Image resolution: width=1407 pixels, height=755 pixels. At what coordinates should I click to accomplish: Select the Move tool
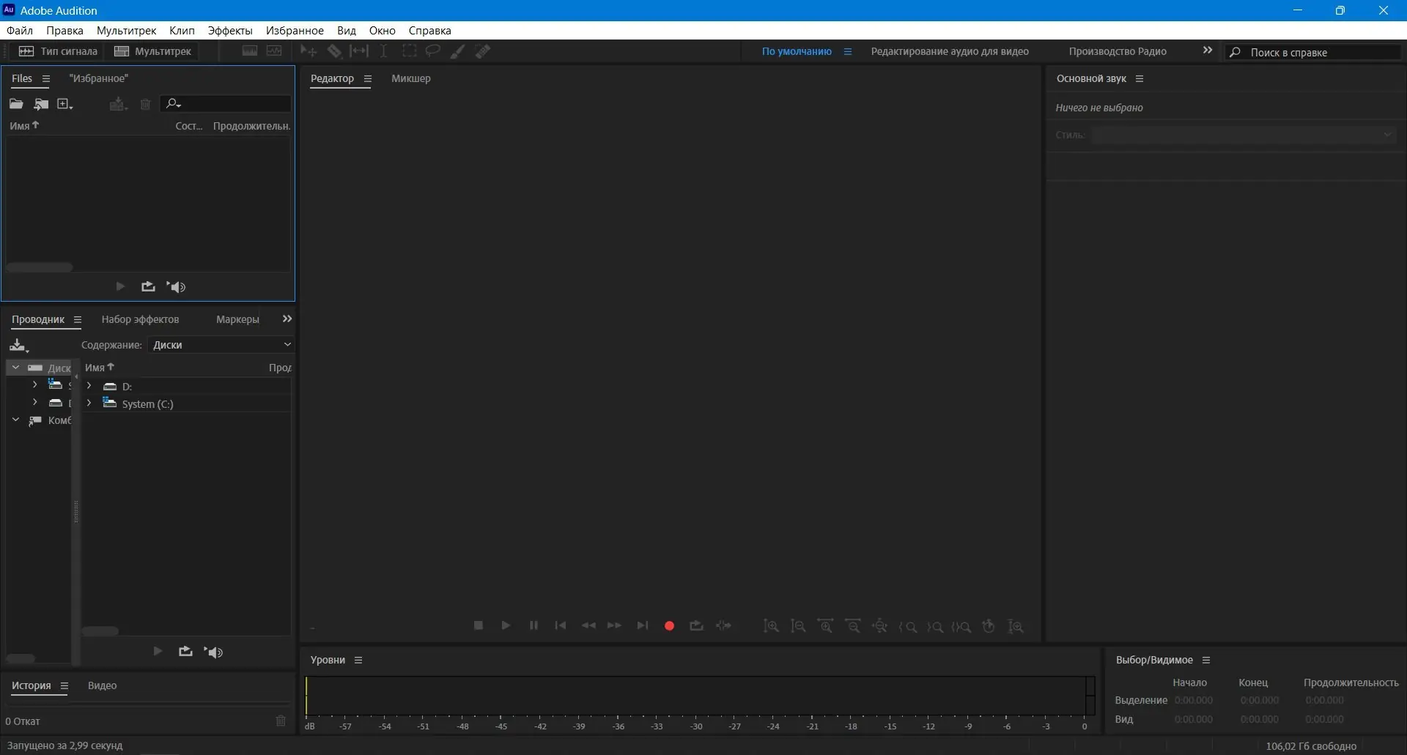click(x=309, y=51)
